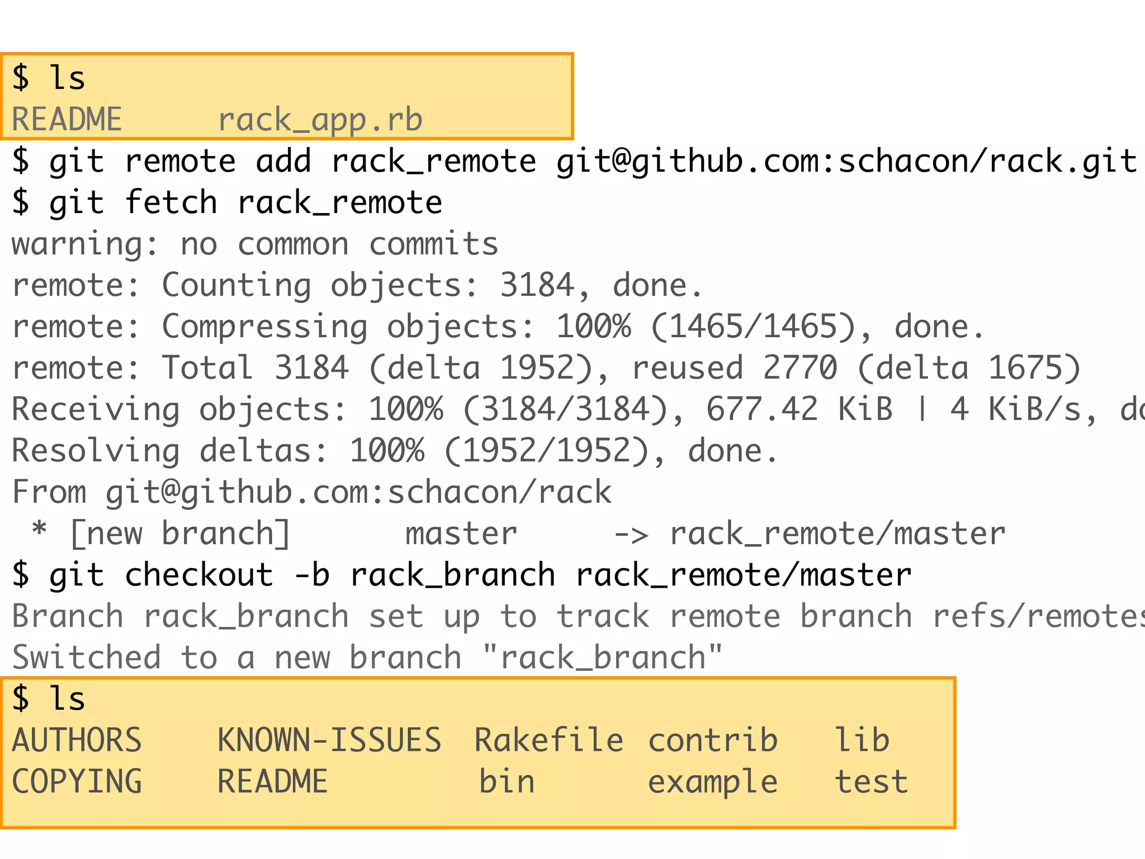Click COPYING in second ls output

coord(77,782)
